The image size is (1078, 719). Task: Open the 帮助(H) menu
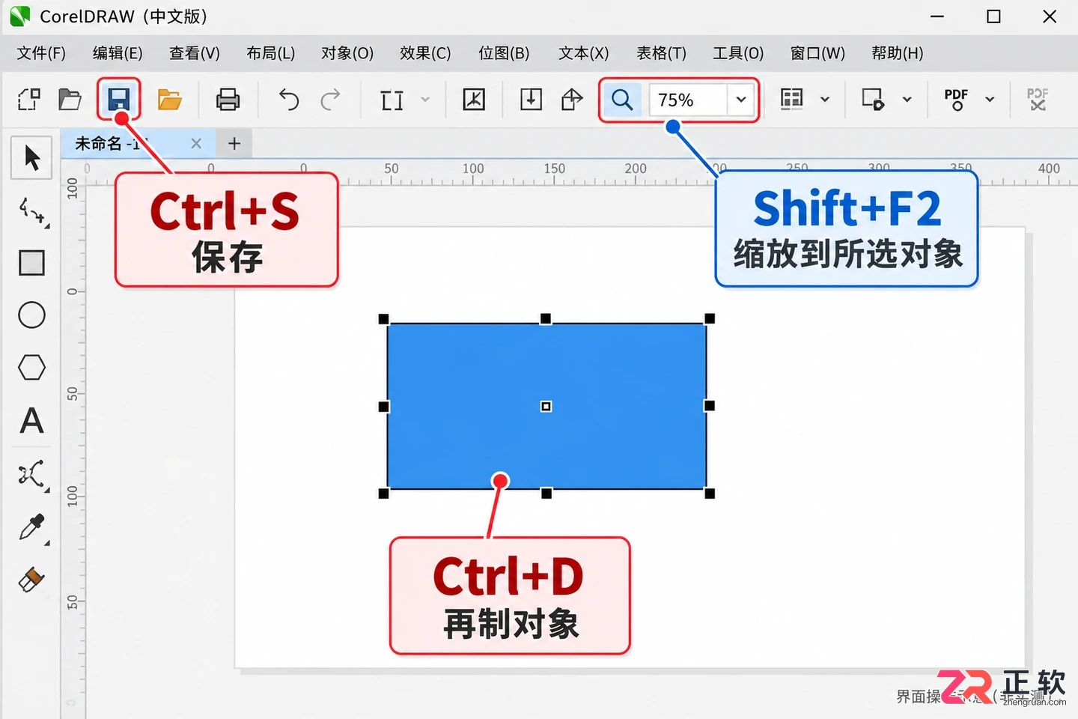tap(898, 53)
